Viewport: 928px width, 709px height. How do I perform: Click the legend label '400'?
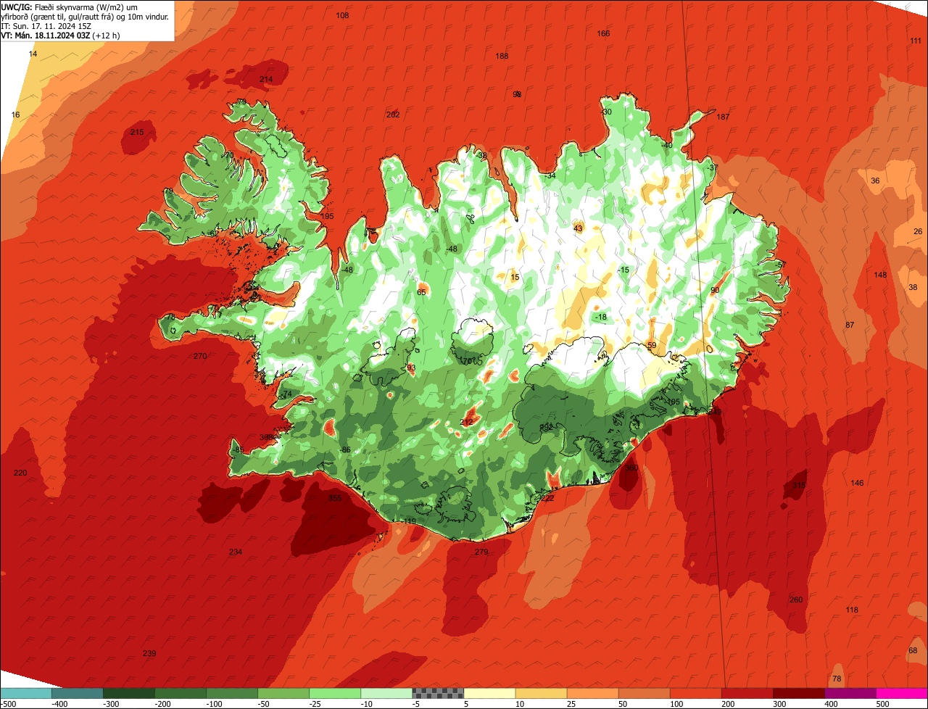tap(831, 704)
